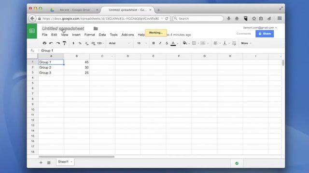Select row 5 header
Viewport: 309px width, 173px height.
coord(33,83)
